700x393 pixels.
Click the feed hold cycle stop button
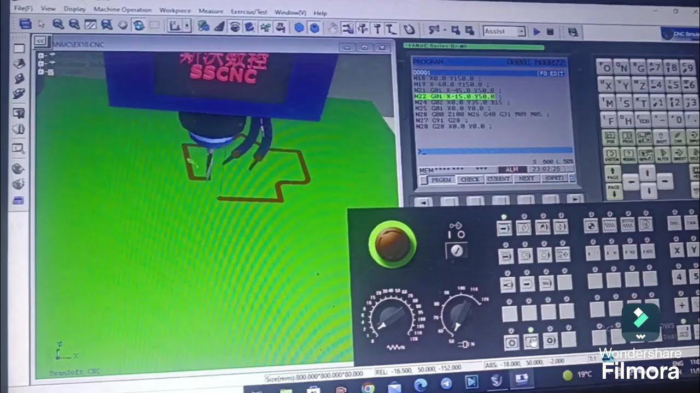[512, 342]
